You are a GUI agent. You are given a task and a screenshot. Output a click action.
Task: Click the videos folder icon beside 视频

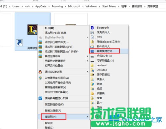92,89
